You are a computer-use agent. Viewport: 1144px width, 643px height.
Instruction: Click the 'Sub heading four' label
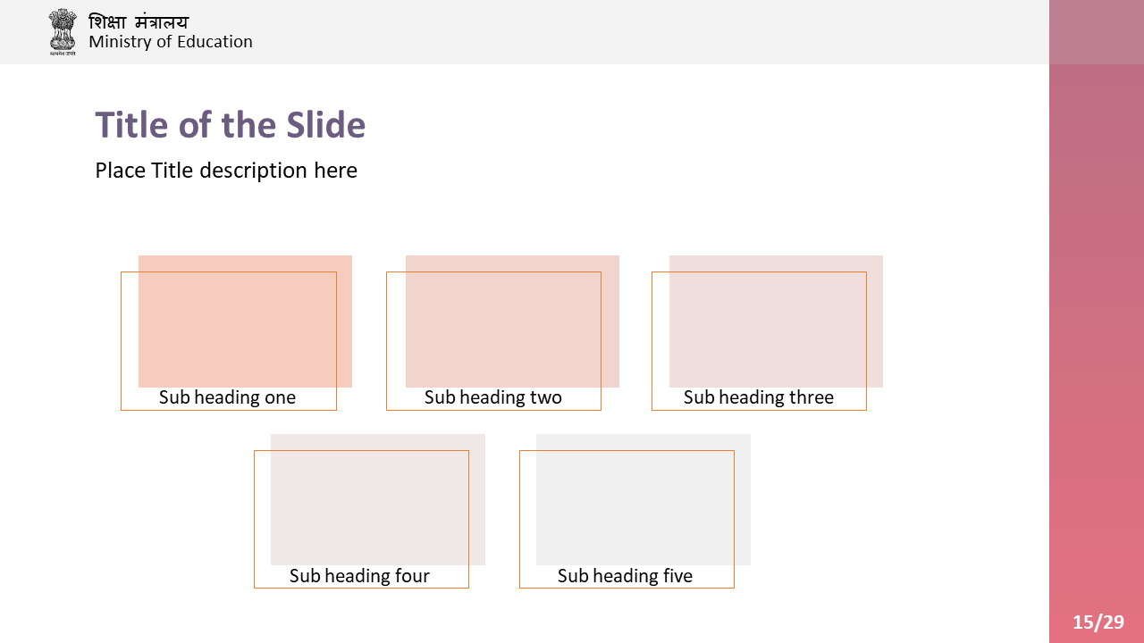(359, 576)
